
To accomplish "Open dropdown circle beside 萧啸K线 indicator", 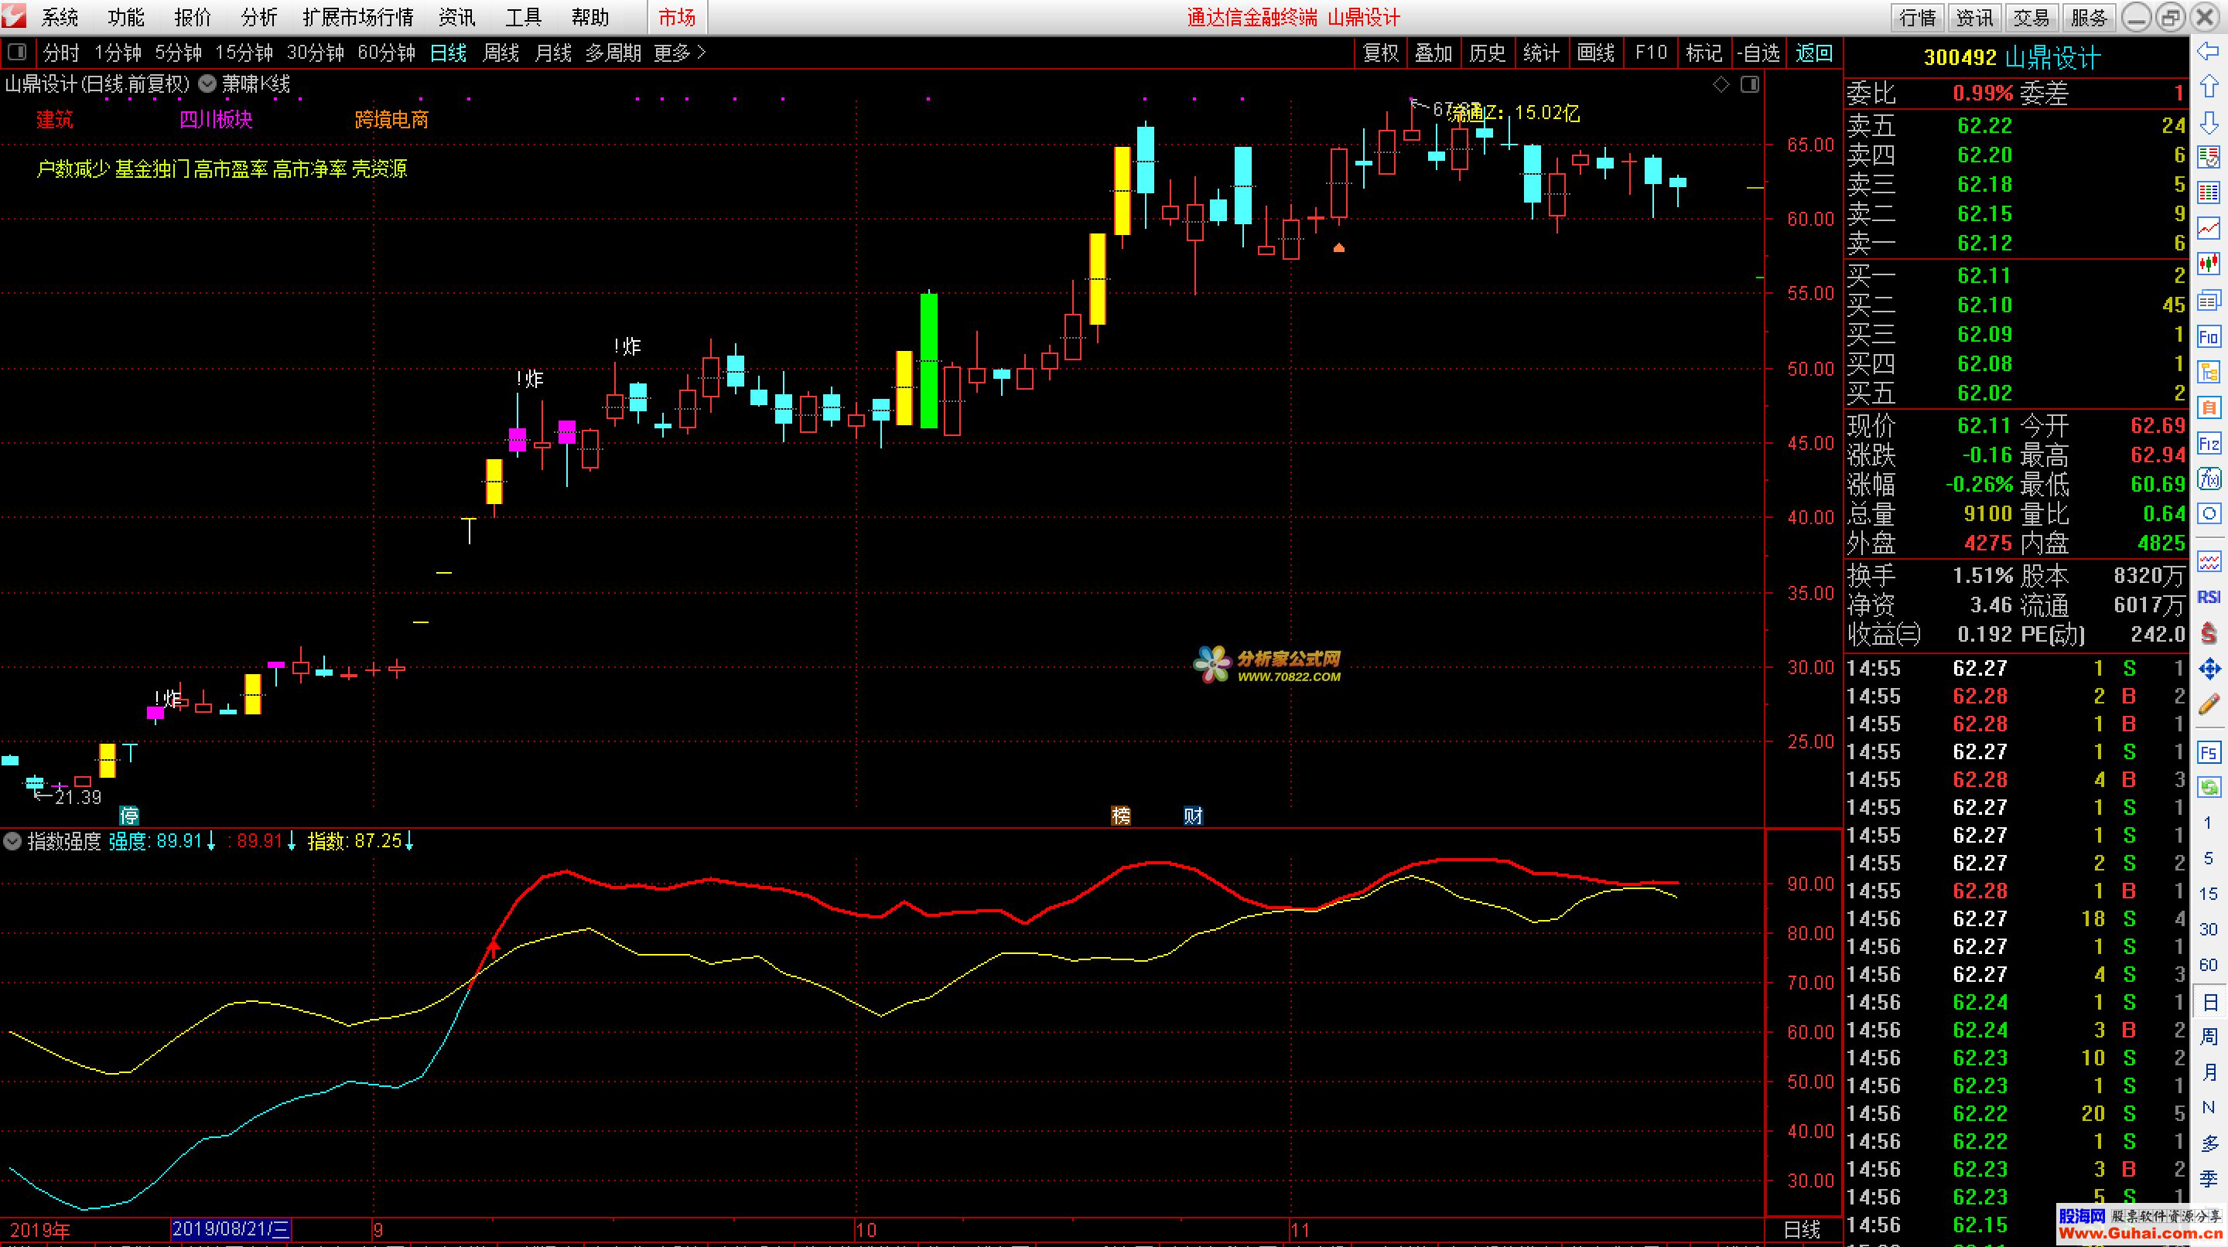I will (x=207, y=83).
